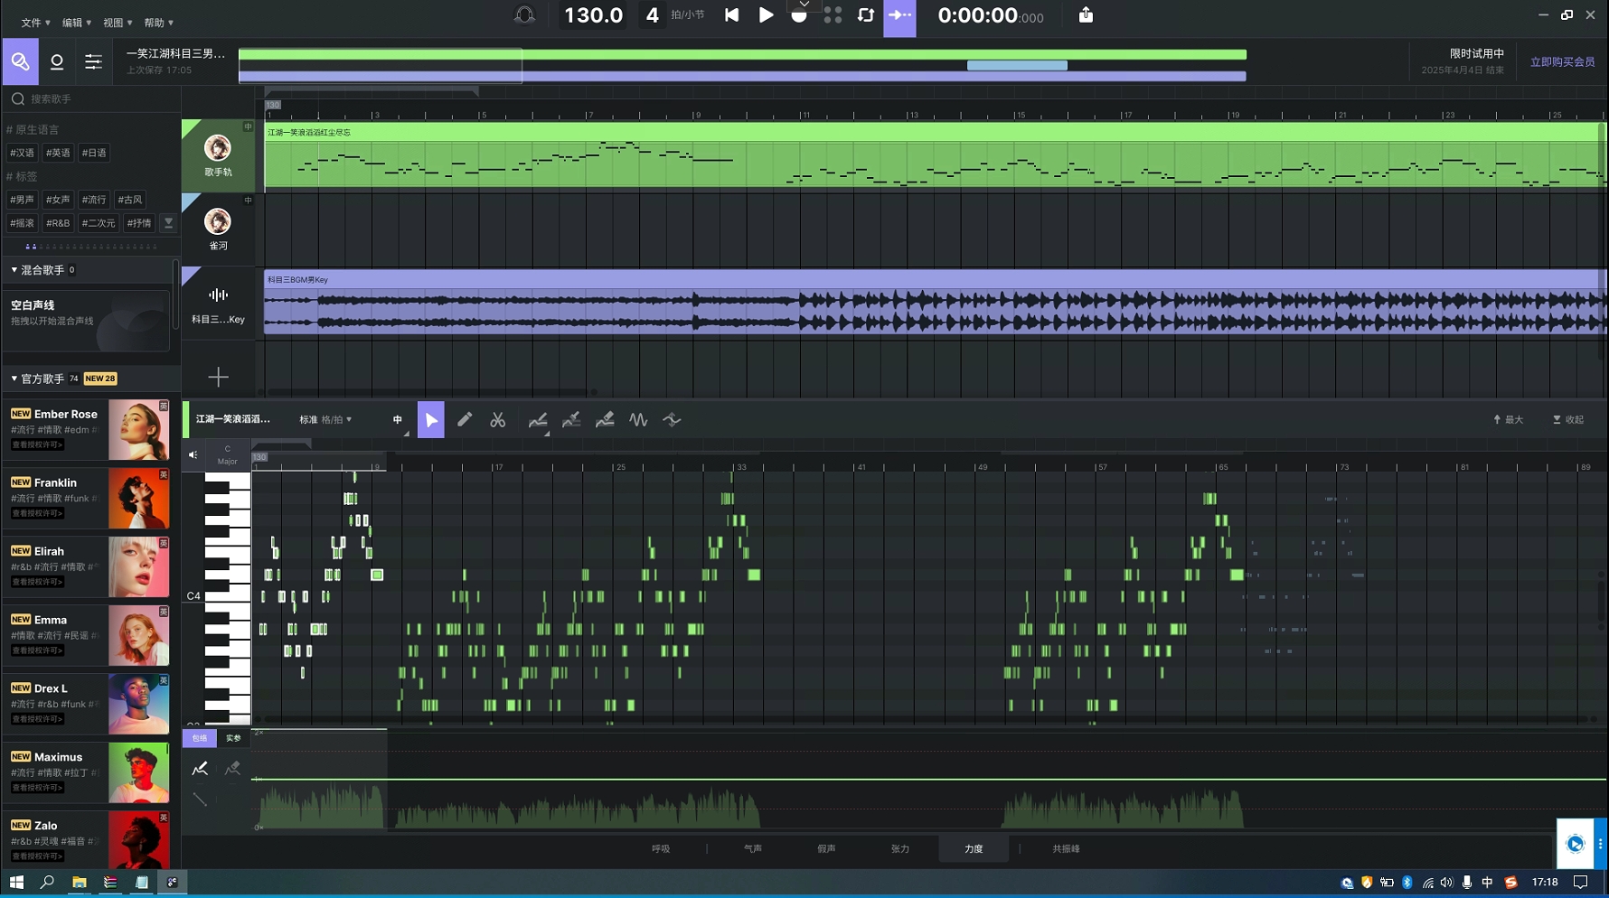Select the pencil draw tool in piano roll
1609x898 pixels.
point(465,420)
